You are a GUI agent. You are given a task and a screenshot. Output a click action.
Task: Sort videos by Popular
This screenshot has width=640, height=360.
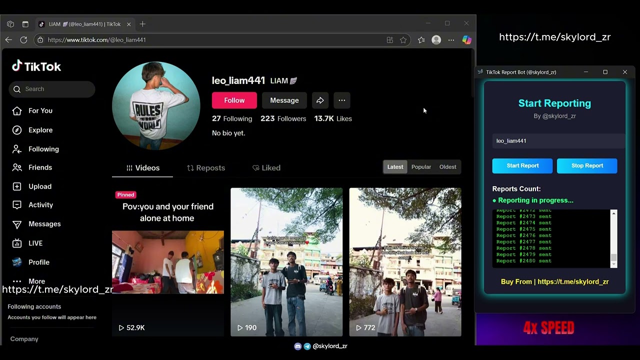point(421,167)
